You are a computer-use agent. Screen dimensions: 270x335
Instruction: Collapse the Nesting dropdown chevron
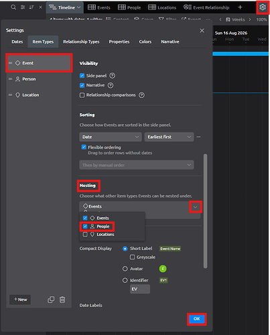click(196, 207)
